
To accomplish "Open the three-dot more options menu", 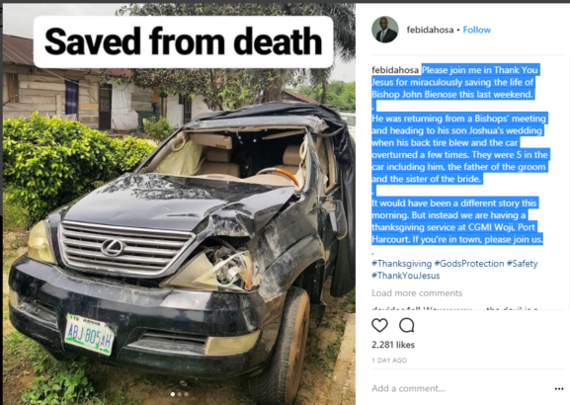I will (559, 389).
